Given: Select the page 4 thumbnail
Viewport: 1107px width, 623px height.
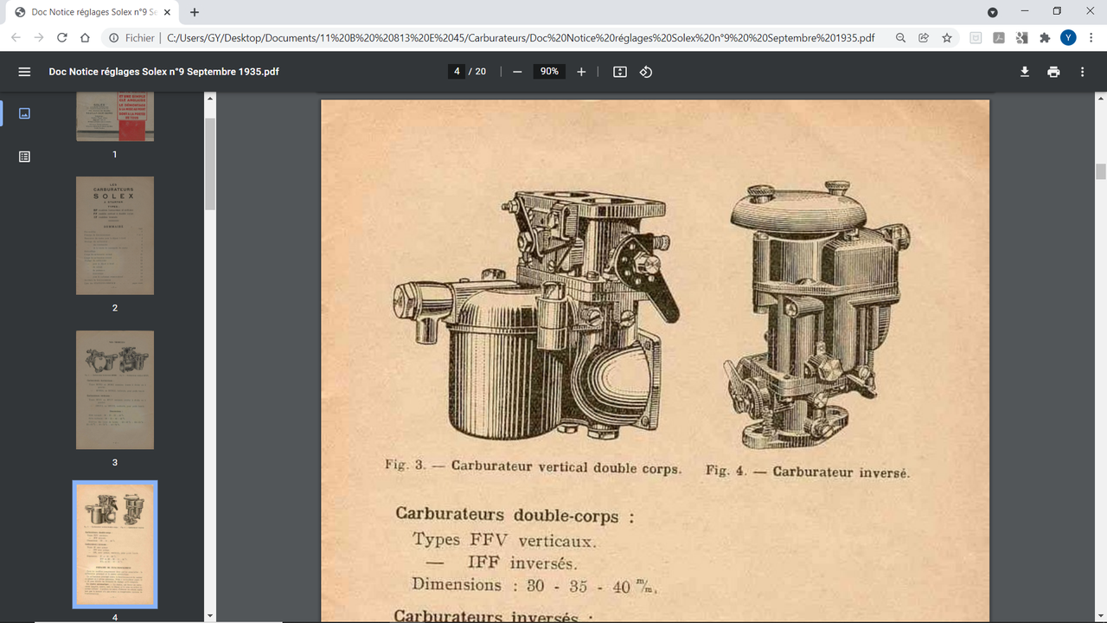Looking at the screenshot, I should pos(115,545).
